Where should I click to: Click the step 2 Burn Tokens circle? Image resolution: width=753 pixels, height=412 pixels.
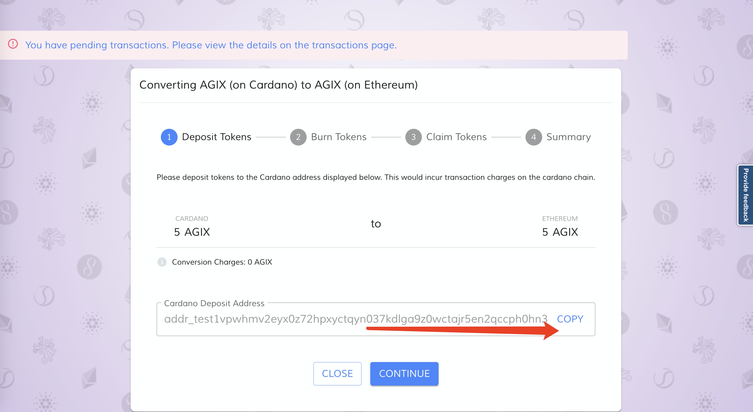[298, 137]
